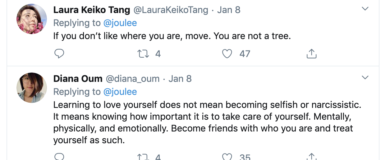Open the @diana_oum handle link

[133, 79]
